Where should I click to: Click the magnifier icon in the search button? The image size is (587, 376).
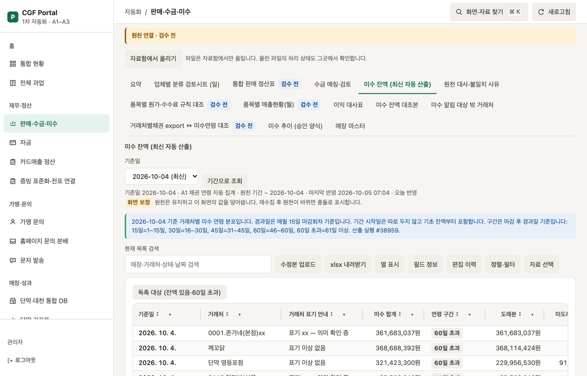point(459,12)
